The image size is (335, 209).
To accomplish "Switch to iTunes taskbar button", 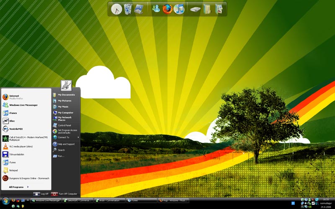I will (x=142, y=201).
